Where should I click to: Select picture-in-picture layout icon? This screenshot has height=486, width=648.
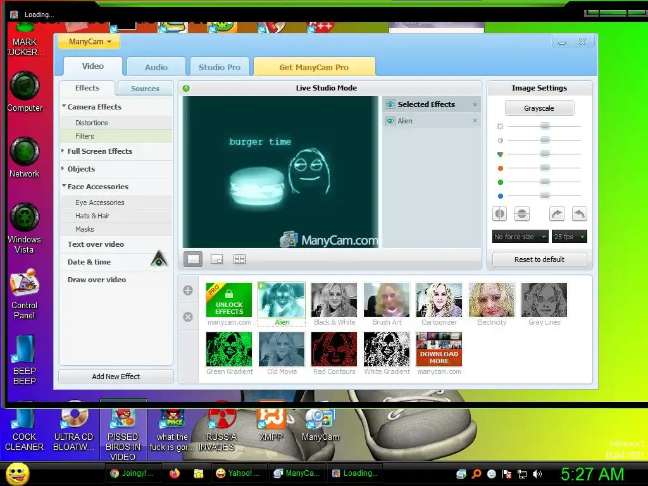click(216, 259)
